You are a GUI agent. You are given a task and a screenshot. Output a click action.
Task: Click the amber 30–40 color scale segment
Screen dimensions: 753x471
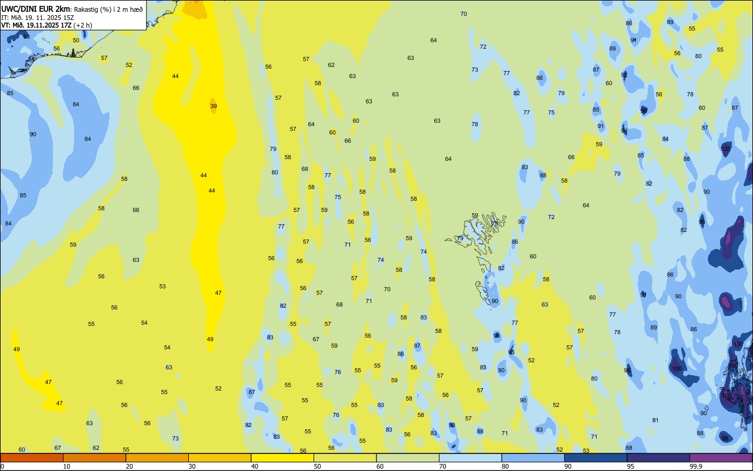pos(219,457)
